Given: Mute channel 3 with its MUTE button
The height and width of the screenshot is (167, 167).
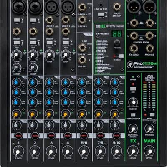Looking at the screenshot, I should (x=51, y=136).
